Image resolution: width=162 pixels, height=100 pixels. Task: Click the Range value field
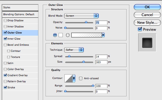tap(101, 86)
